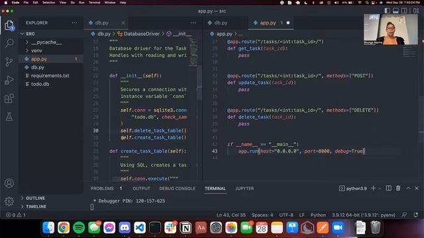424x238 pixels.
Task: Switch to the DEBUG CONSOLE tab
Action: (x=177, y=188)
